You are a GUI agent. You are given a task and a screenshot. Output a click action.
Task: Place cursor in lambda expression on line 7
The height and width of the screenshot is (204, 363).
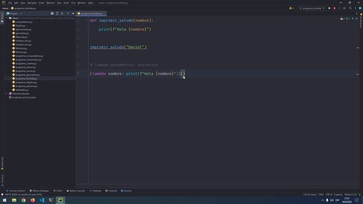coord(137,74)
